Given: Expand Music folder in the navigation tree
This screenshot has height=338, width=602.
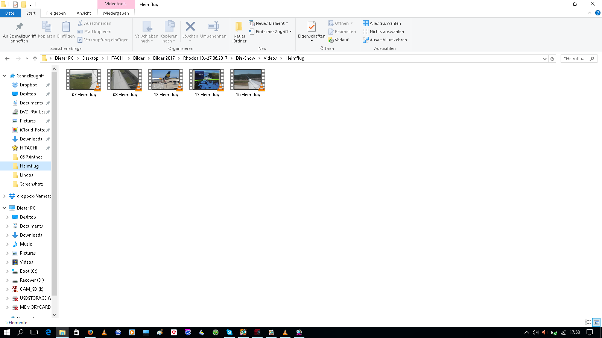Looking at the screenshot, I should coord(7,244).
